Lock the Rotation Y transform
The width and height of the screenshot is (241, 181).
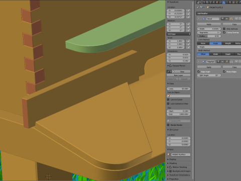point(188,27)
